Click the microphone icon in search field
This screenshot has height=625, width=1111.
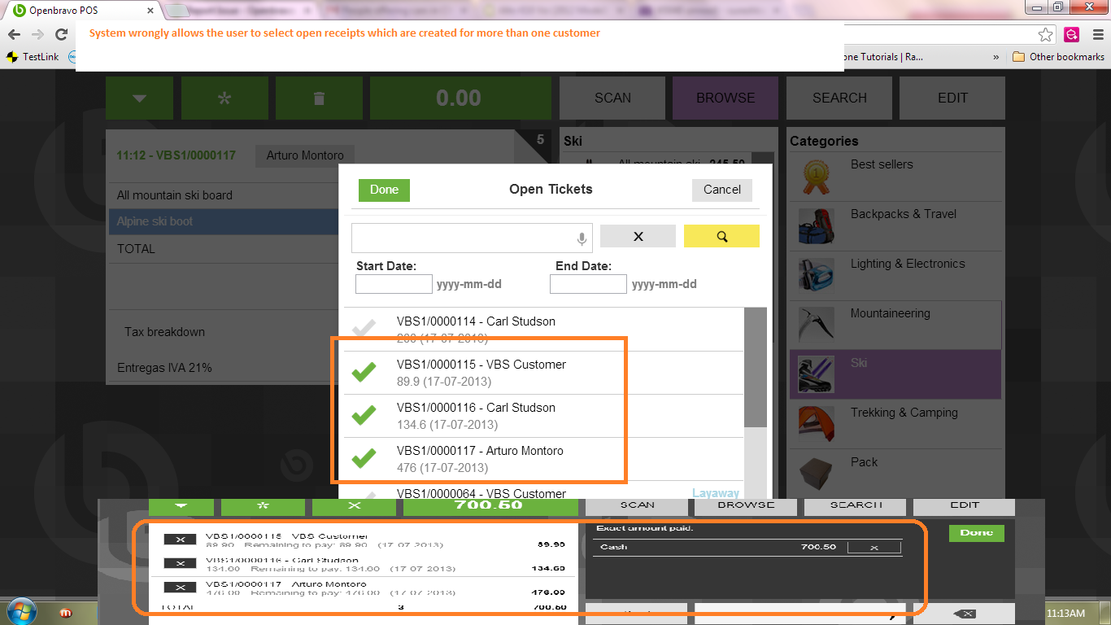[x=582, y=238]
